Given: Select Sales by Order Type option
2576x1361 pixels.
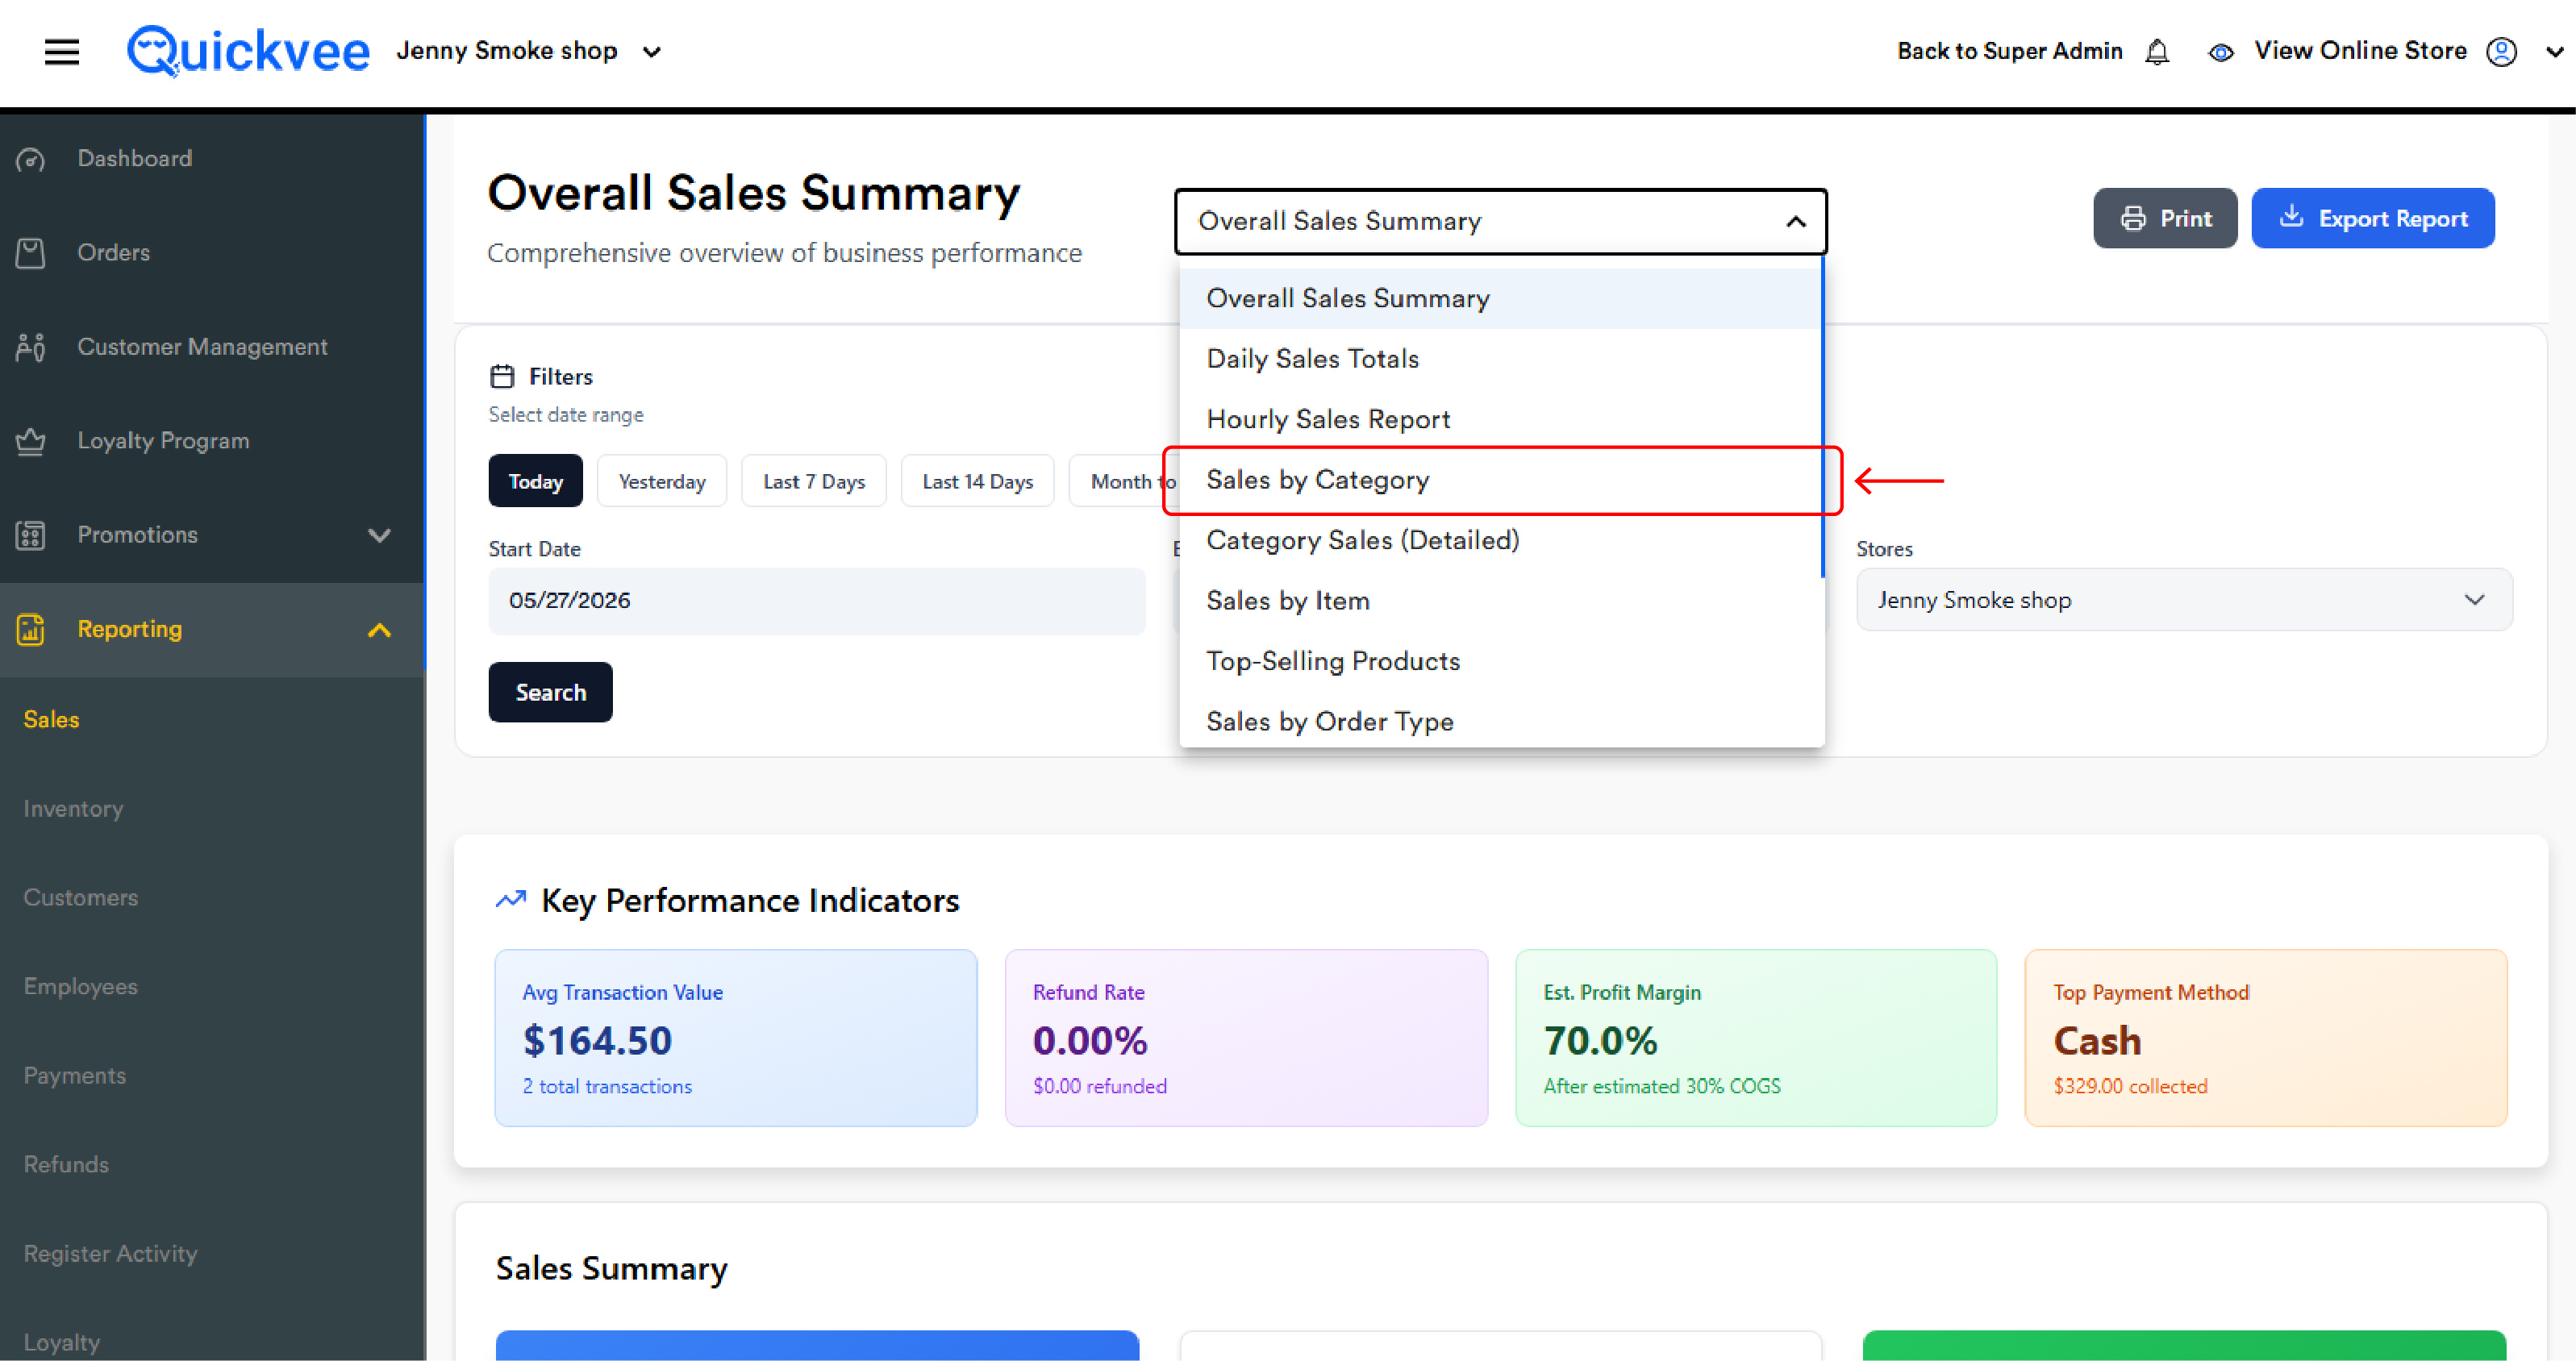Looking at the screenshot, I should click(1500, 721).
